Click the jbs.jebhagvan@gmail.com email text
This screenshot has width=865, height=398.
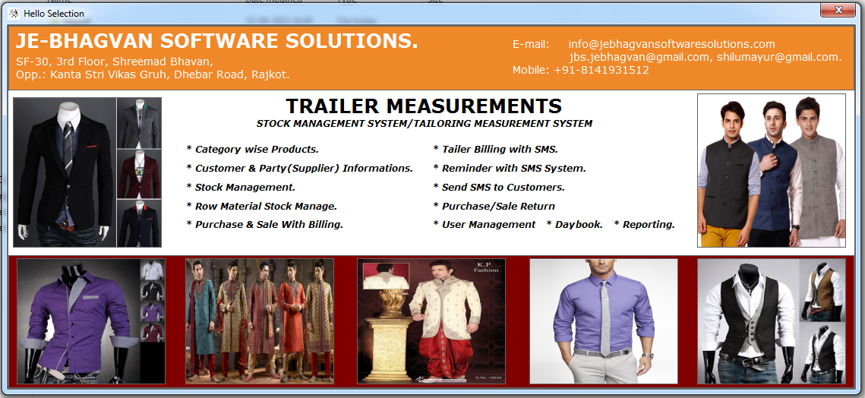pos(639,57)
